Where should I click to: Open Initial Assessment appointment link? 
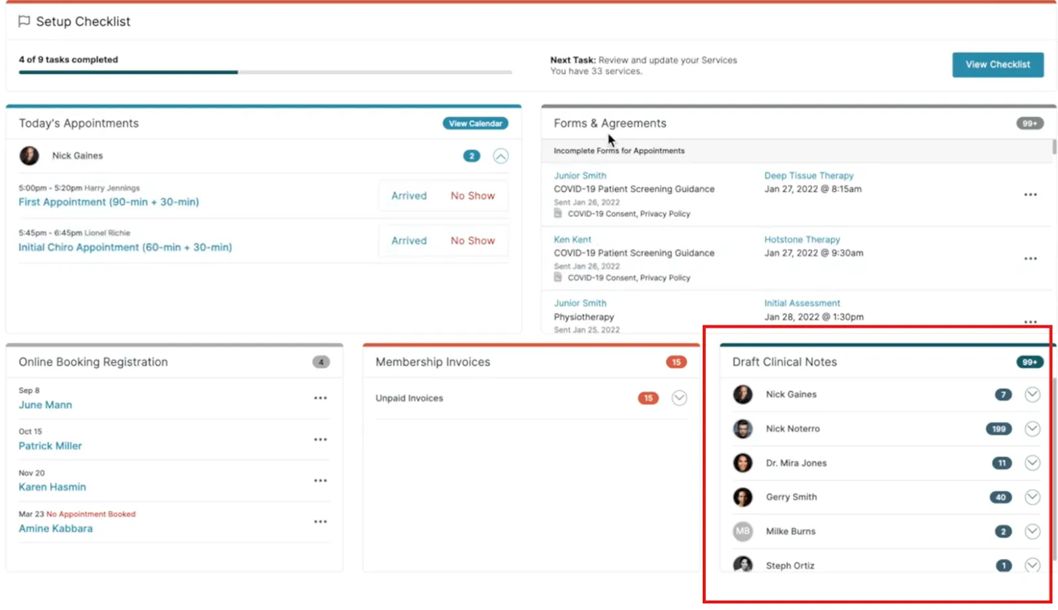[802, 303]
